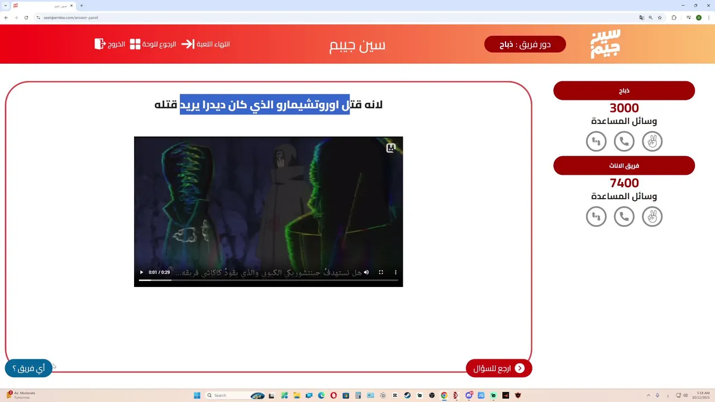
Task: Use ذباح team's swap arrows lifeline
Action: coord(596,141)
